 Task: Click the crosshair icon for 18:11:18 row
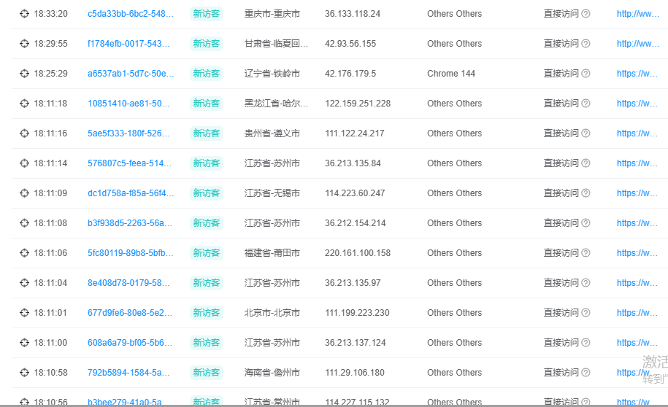(24, 104)
